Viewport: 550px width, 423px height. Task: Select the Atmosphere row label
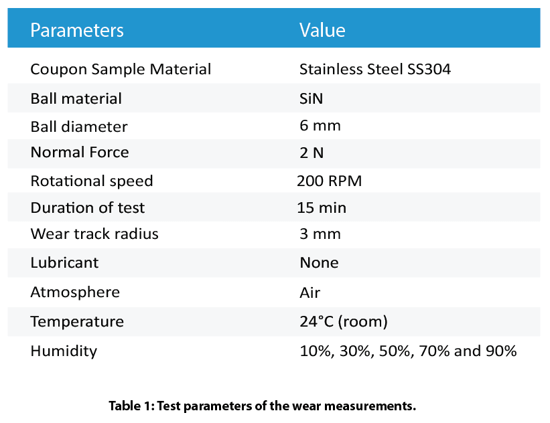[x=75, y=292]
